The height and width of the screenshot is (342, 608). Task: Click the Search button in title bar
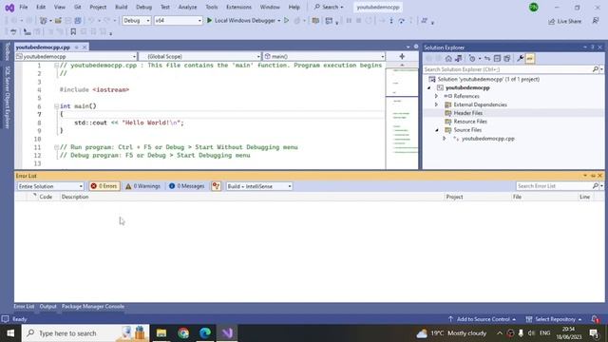point(329,7)
